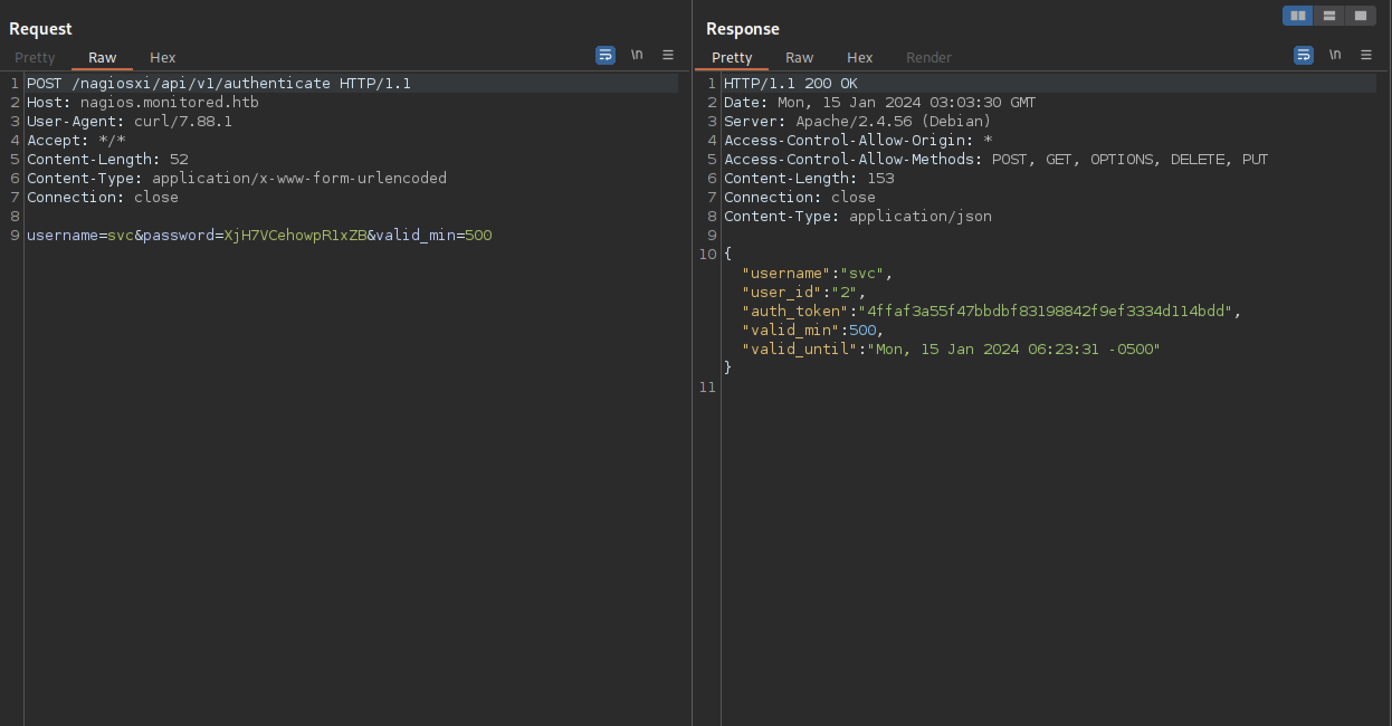Open Request pane hamburger options menu
Screen dimensions: 1392x726
pos(668,55)
